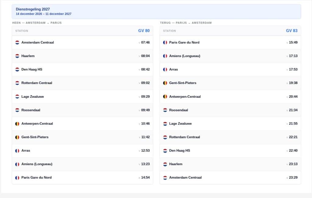Click the TERUG — PARIJS → AMSTERDAM label

[x=186, y=23]
